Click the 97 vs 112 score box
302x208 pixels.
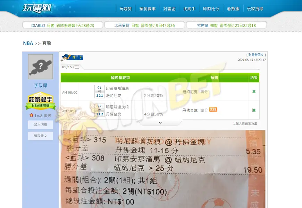(100, 110)
